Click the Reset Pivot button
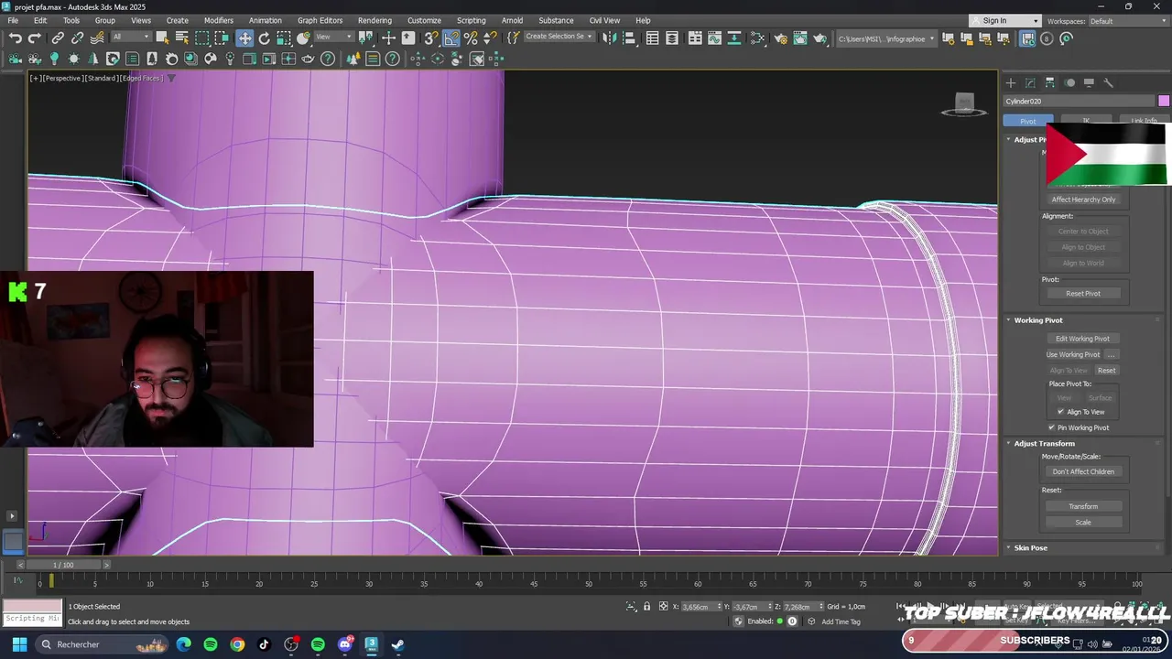 click(x=1082, y=294)
